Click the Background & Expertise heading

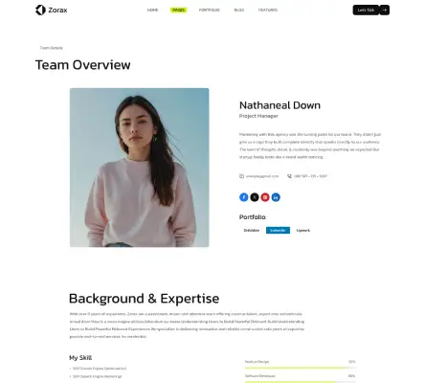tap(144, 299)
